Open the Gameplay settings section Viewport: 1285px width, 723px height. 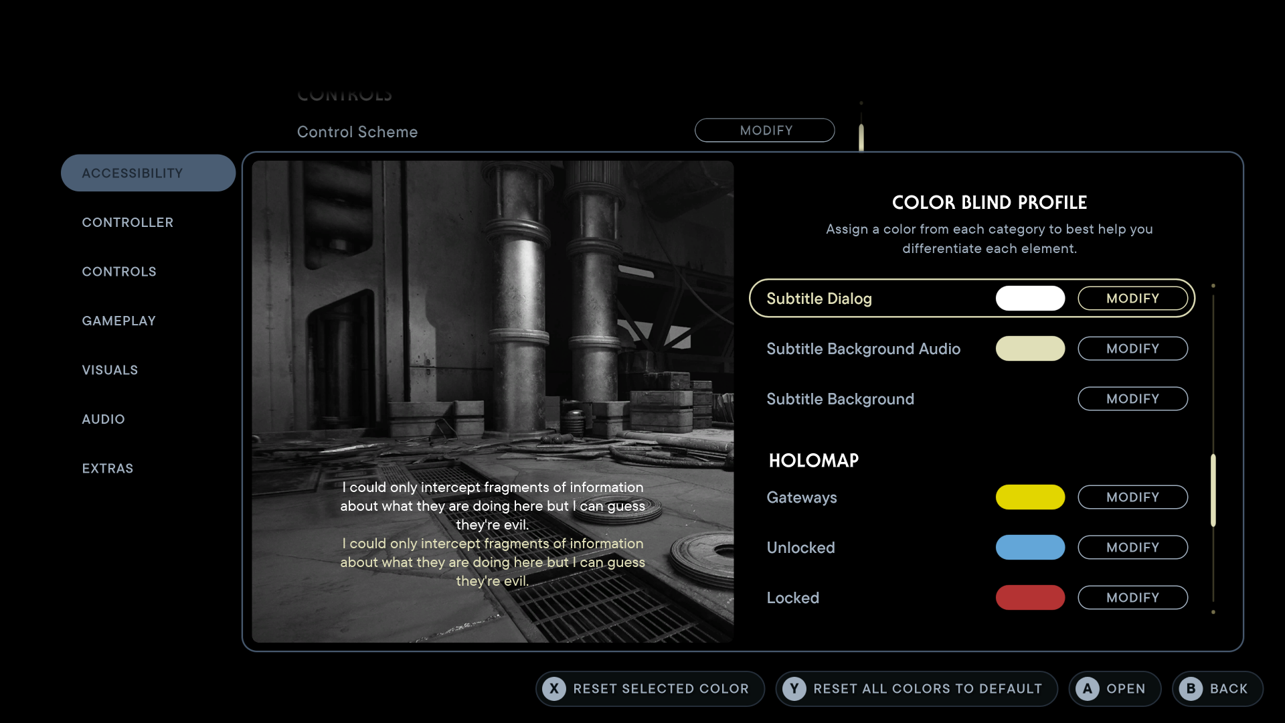[119, 319]
